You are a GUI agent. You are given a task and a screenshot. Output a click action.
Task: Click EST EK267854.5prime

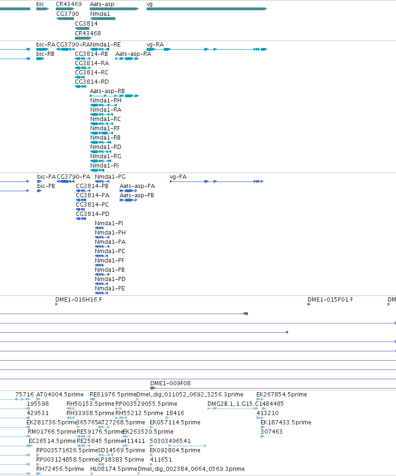tap(260, 400)
